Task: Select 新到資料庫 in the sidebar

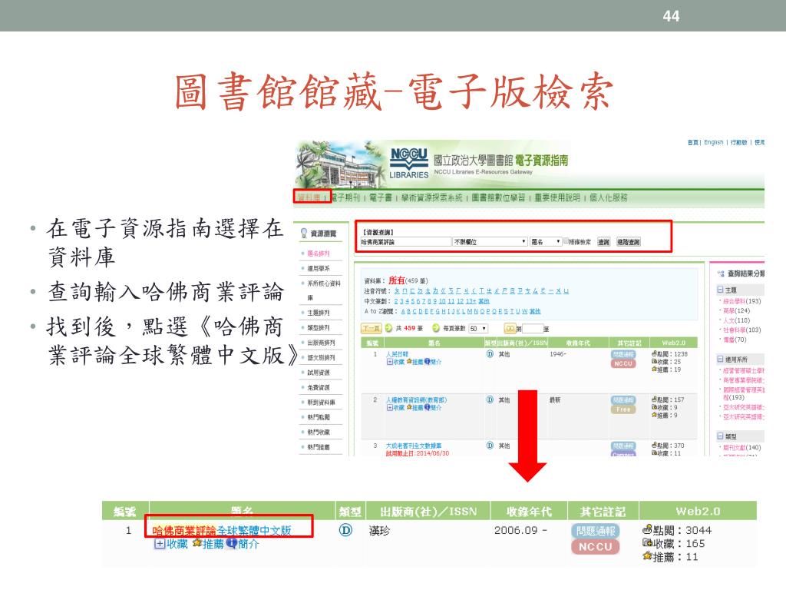Action: click(x=321, y=403)
